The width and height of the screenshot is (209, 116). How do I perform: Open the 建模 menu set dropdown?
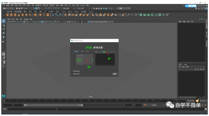click(x=8, y=8)
